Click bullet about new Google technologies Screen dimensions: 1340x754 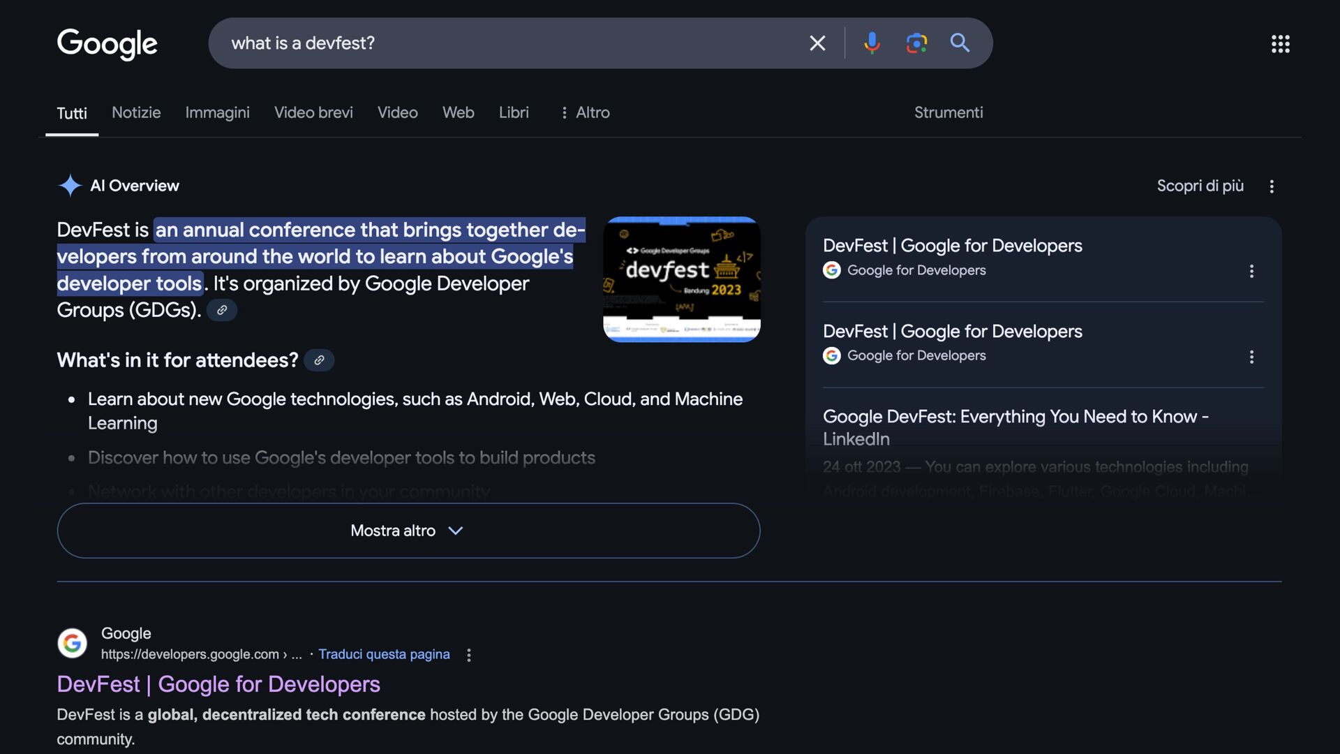(415, 411)
